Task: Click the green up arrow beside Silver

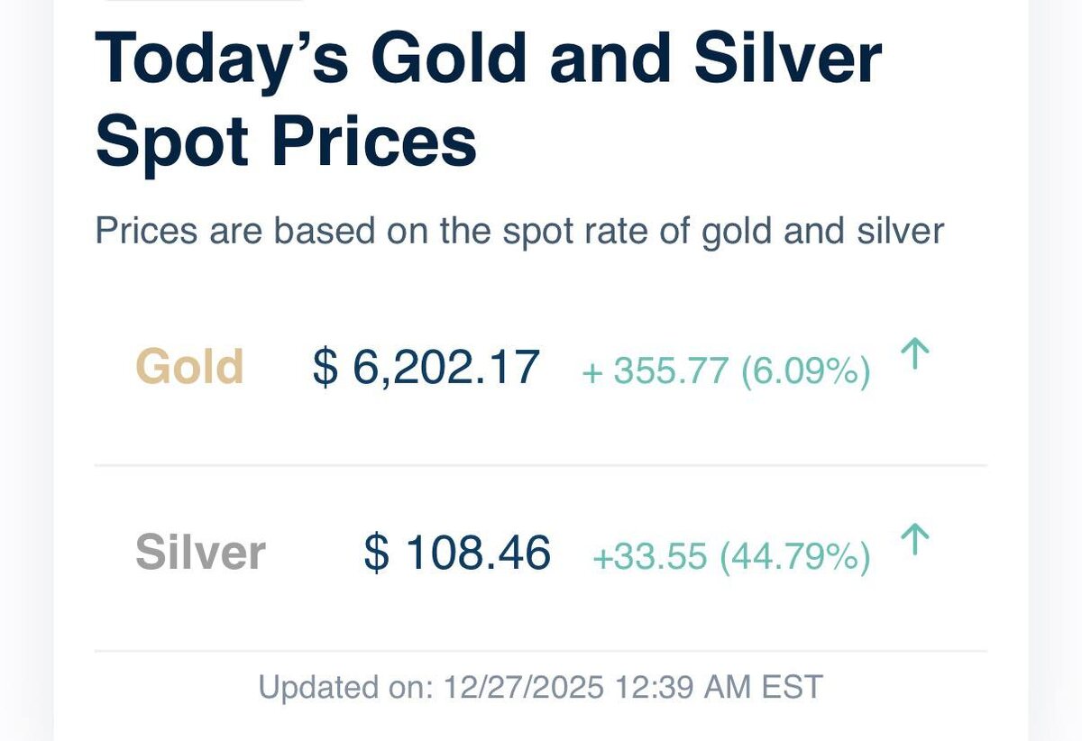Action: click(914, 540)
